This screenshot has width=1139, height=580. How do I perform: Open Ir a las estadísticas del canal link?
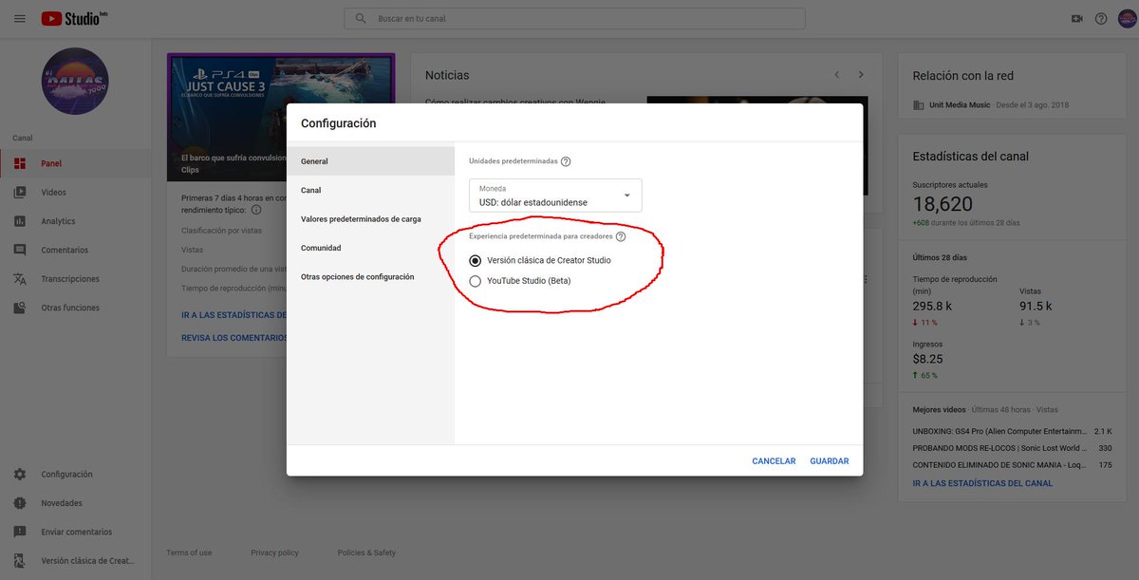pos(982,483)
